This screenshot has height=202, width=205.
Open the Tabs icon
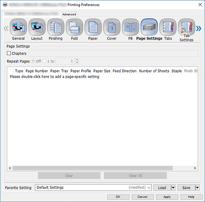[168, 27]
